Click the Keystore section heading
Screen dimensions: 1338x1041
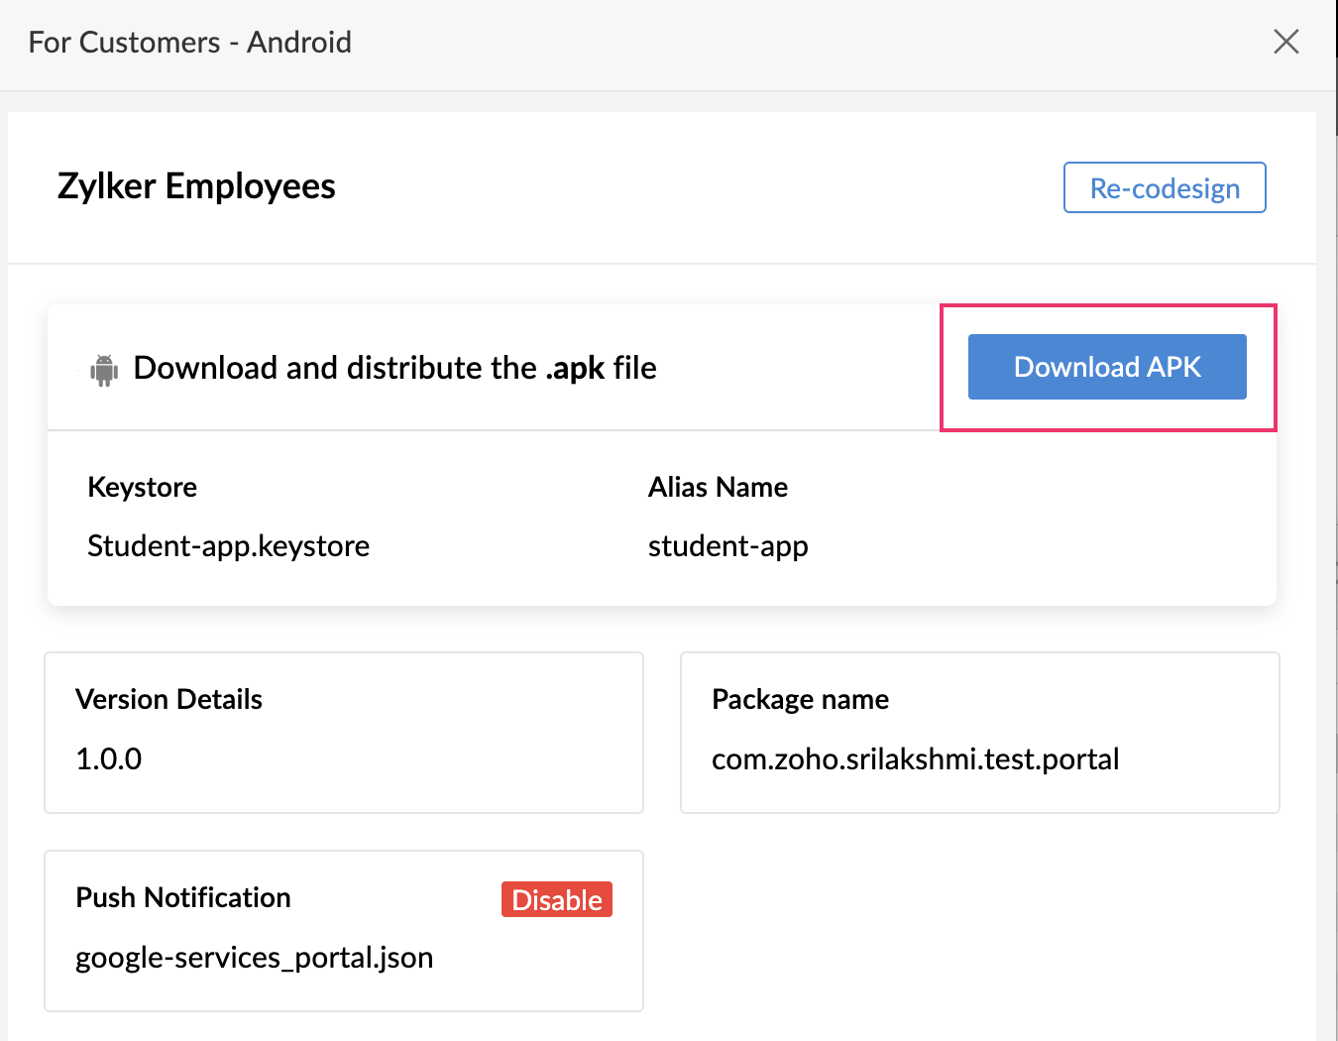142,487
